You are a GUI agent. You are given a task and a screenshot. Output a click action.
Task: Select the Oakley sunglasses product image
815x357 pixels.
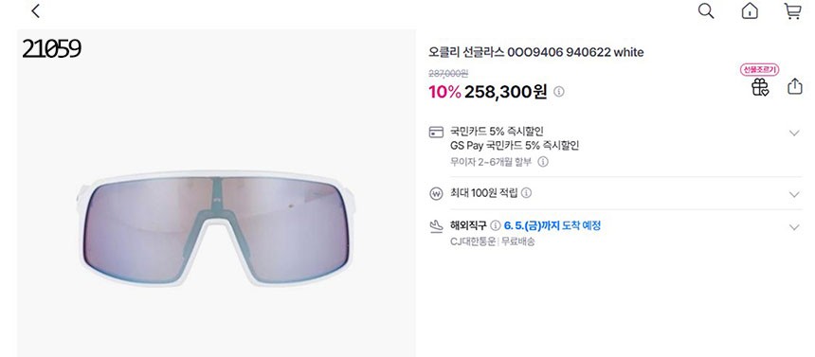216,228
